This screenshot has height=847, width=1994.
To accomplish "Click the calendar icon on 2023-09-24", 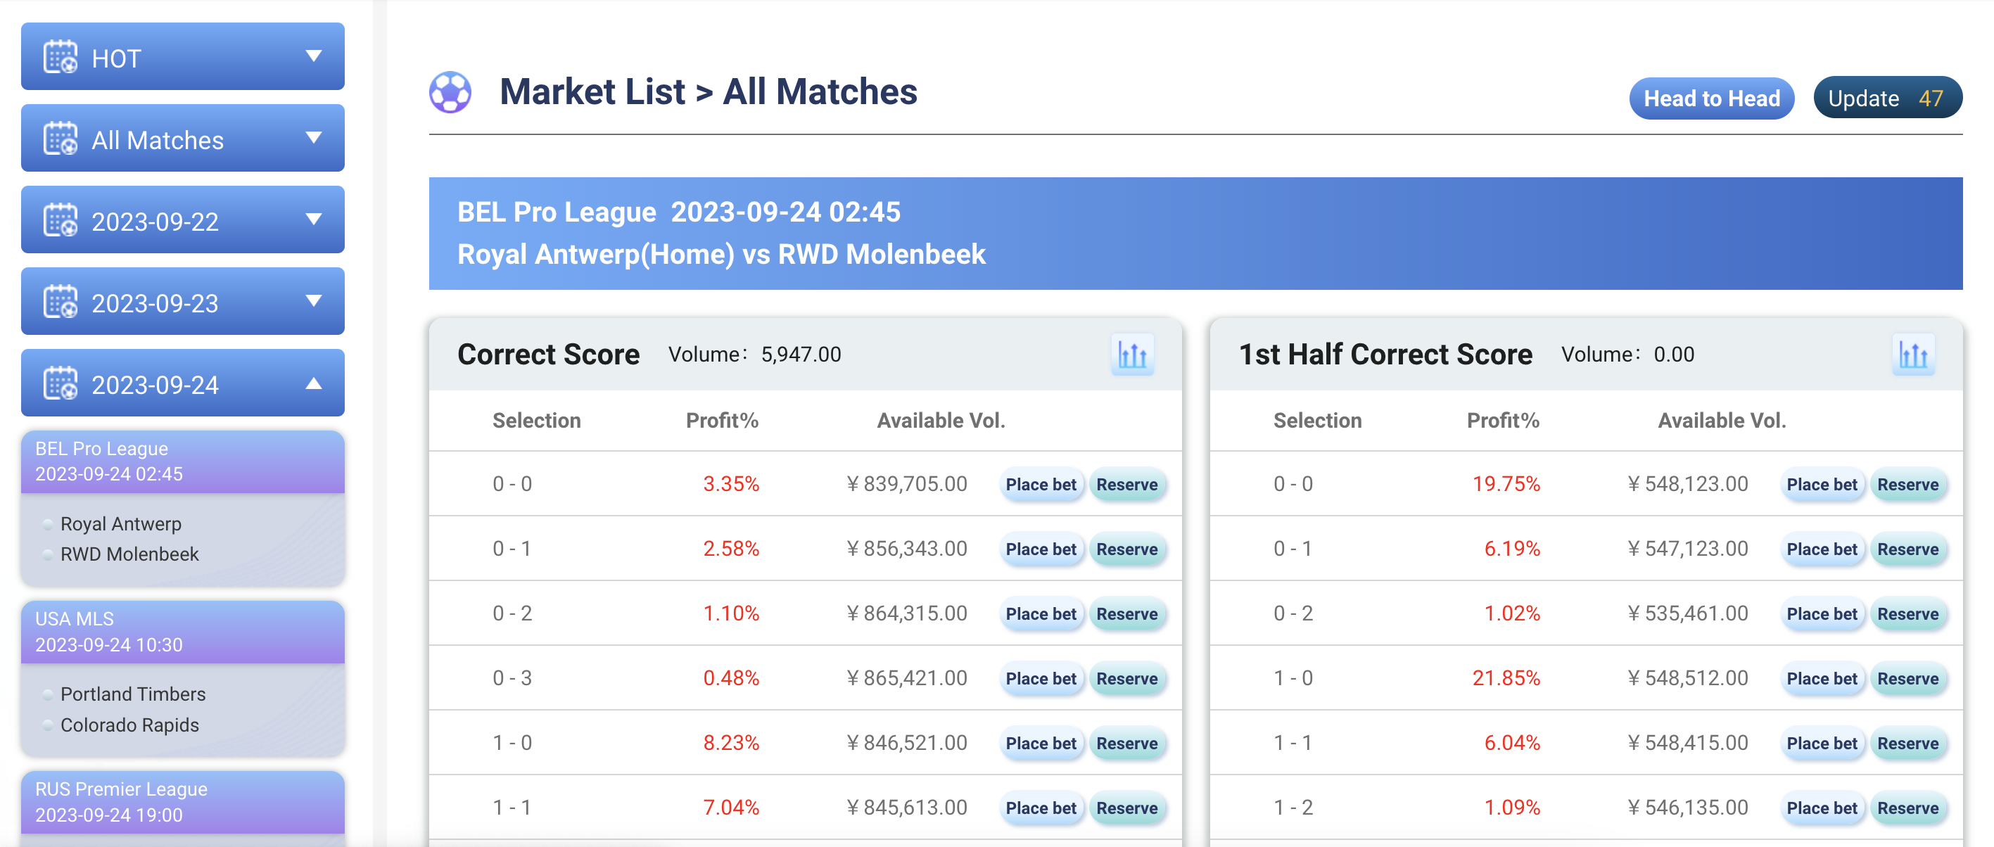I will pos(61,384).
